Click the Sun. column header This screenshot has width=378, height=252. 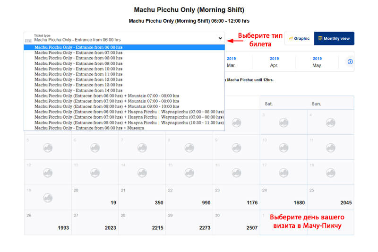[316, 104]
